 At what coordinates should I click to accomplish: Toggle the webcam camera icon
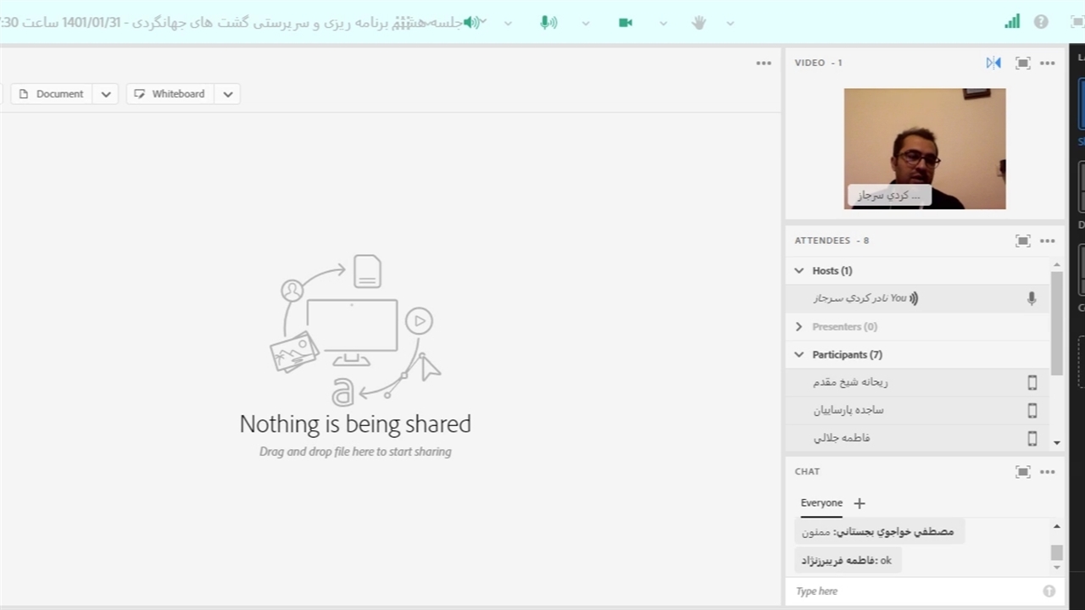(626, 23)
